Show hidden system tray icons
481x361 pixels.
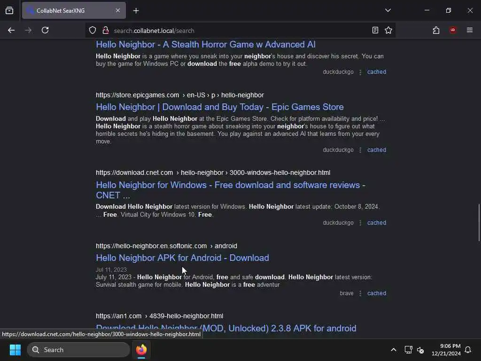tap(394, 350)
